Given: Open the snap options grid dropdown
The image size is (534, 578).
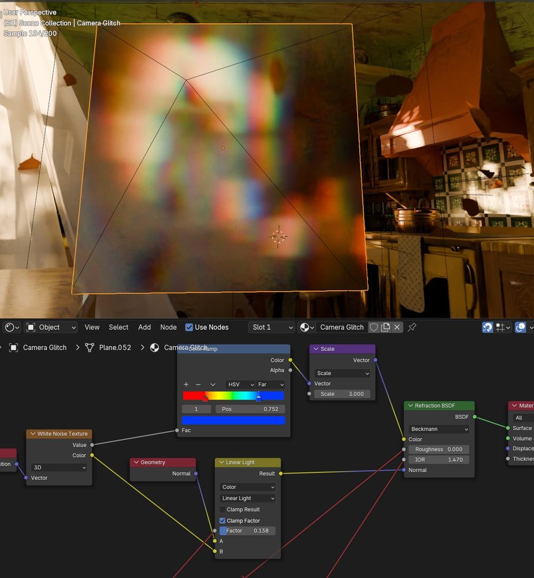Looking at the screenshot, I should coord(503,327).
